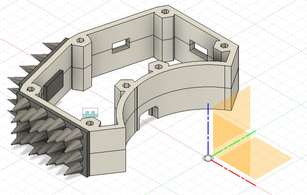The width and height of the screenshot is (307, 195).
Task: Select the right rectangular window cutout near corner
Action: tap(198, 48)
